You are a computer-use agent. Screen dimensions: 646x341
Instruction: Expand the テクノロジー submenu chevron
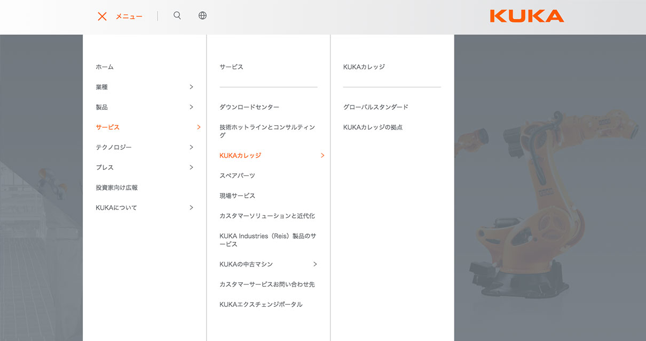pyautogui.click(x=191, y=147)
